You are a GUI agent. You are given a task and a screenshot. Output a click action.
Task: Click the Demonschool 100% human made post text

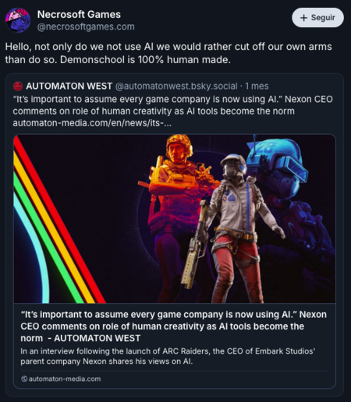click(x=168, y=53)
